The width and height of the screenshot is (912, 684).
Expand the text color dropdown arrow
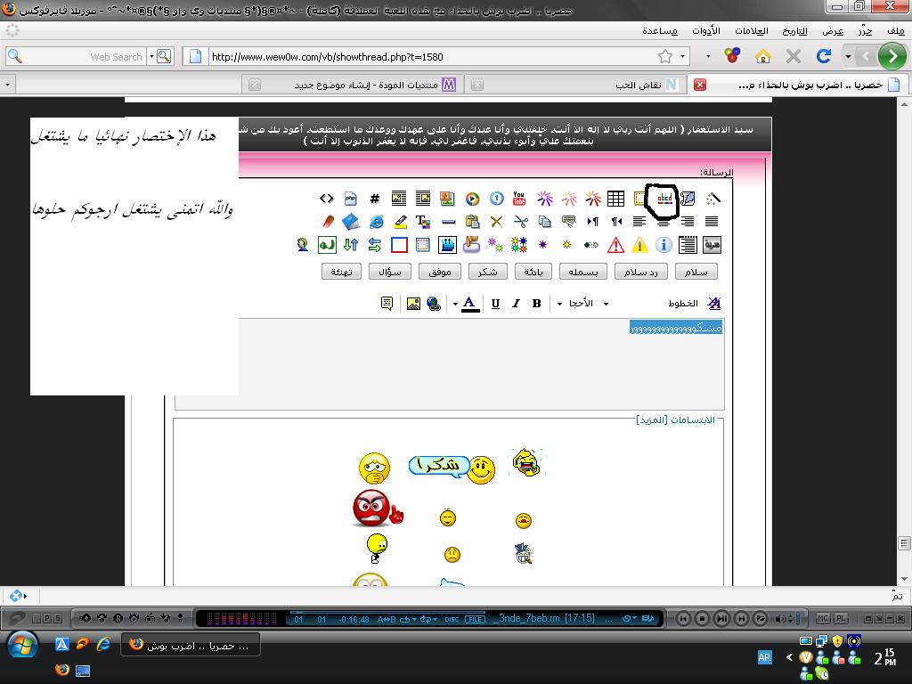coord(455,304)
